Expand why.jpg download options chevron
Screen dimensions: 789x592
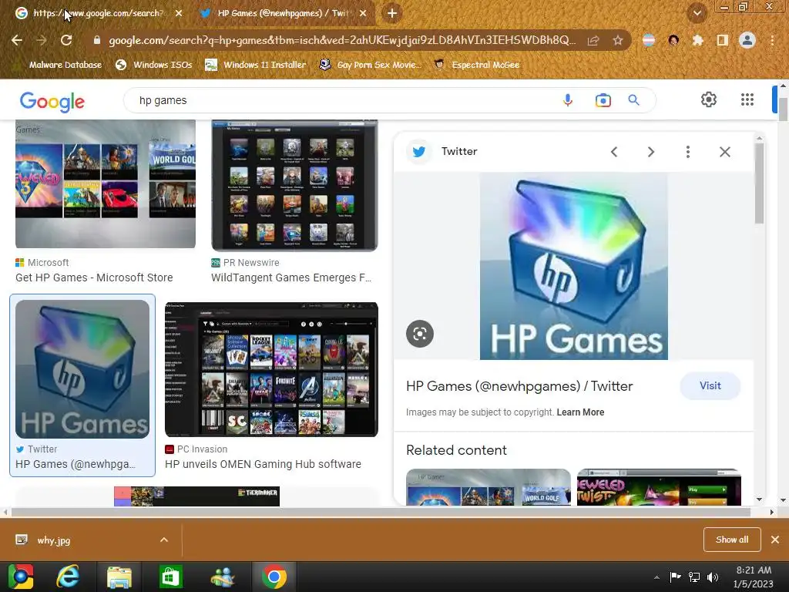tap(164, 540)
